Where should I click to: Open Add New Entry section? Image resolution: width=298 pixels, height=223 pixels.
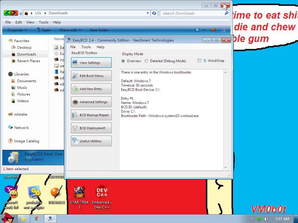pyautogui.click(x=91, y=89)
